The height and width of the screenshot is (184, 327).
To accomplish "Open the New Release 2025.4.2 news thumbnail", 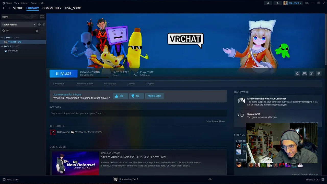I will pyautogui.click(x=75, y=163).
